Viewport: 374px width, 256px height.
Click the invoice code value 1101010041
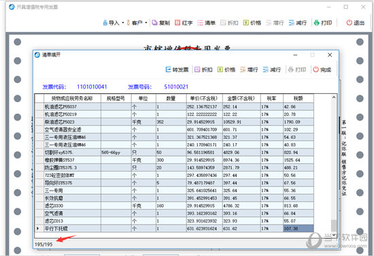point(92,86)
